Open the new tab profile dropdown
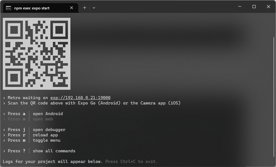Viewport: 276px width, 167px height. pyautogui.click(x=94, y=8)
